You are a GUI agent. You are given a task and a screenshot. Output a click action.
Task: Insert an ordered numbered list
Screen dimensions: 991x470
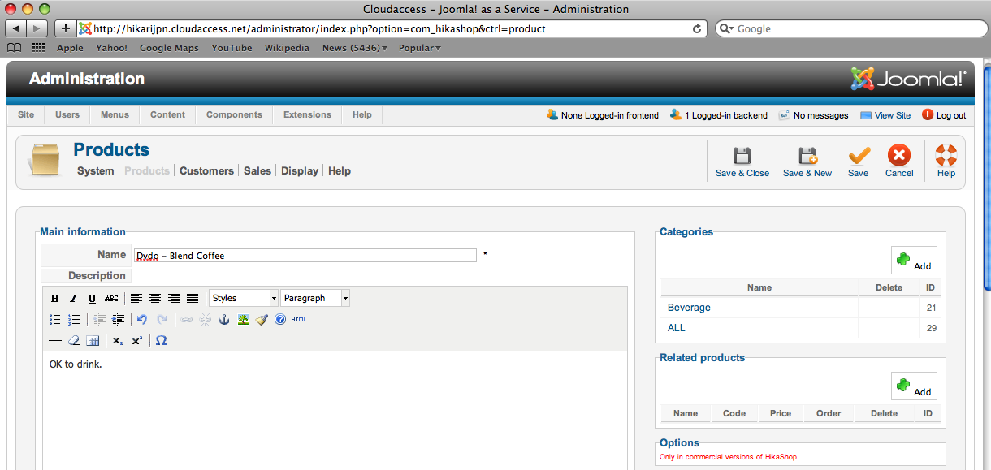coord(74,319)
